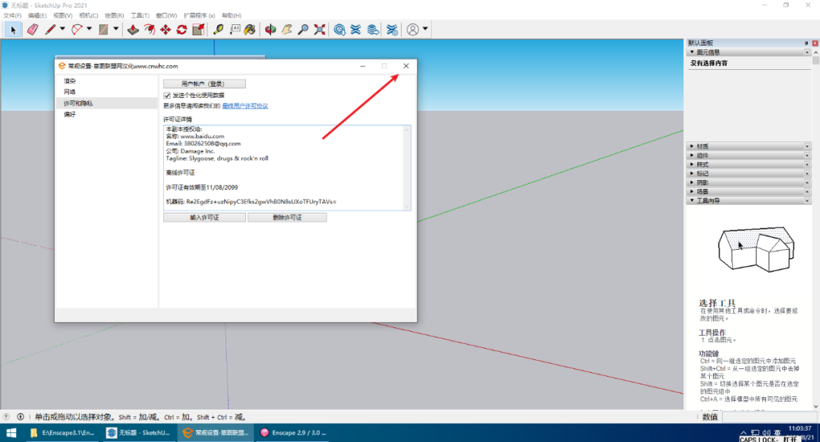Toggle the pin on 默认面板 panel

click(806, 43)
